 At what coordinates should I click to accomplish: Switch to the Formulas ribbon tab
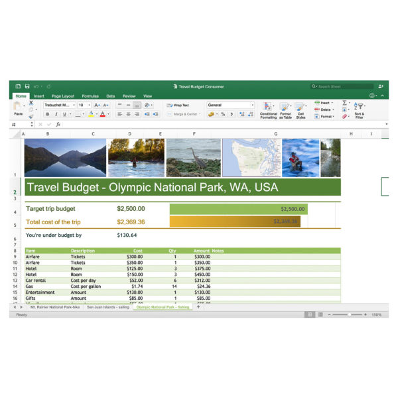click(x=90, y=96)
